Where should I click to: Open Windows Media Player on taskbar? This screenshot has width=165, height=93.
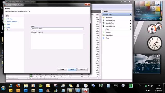(33, 86)
